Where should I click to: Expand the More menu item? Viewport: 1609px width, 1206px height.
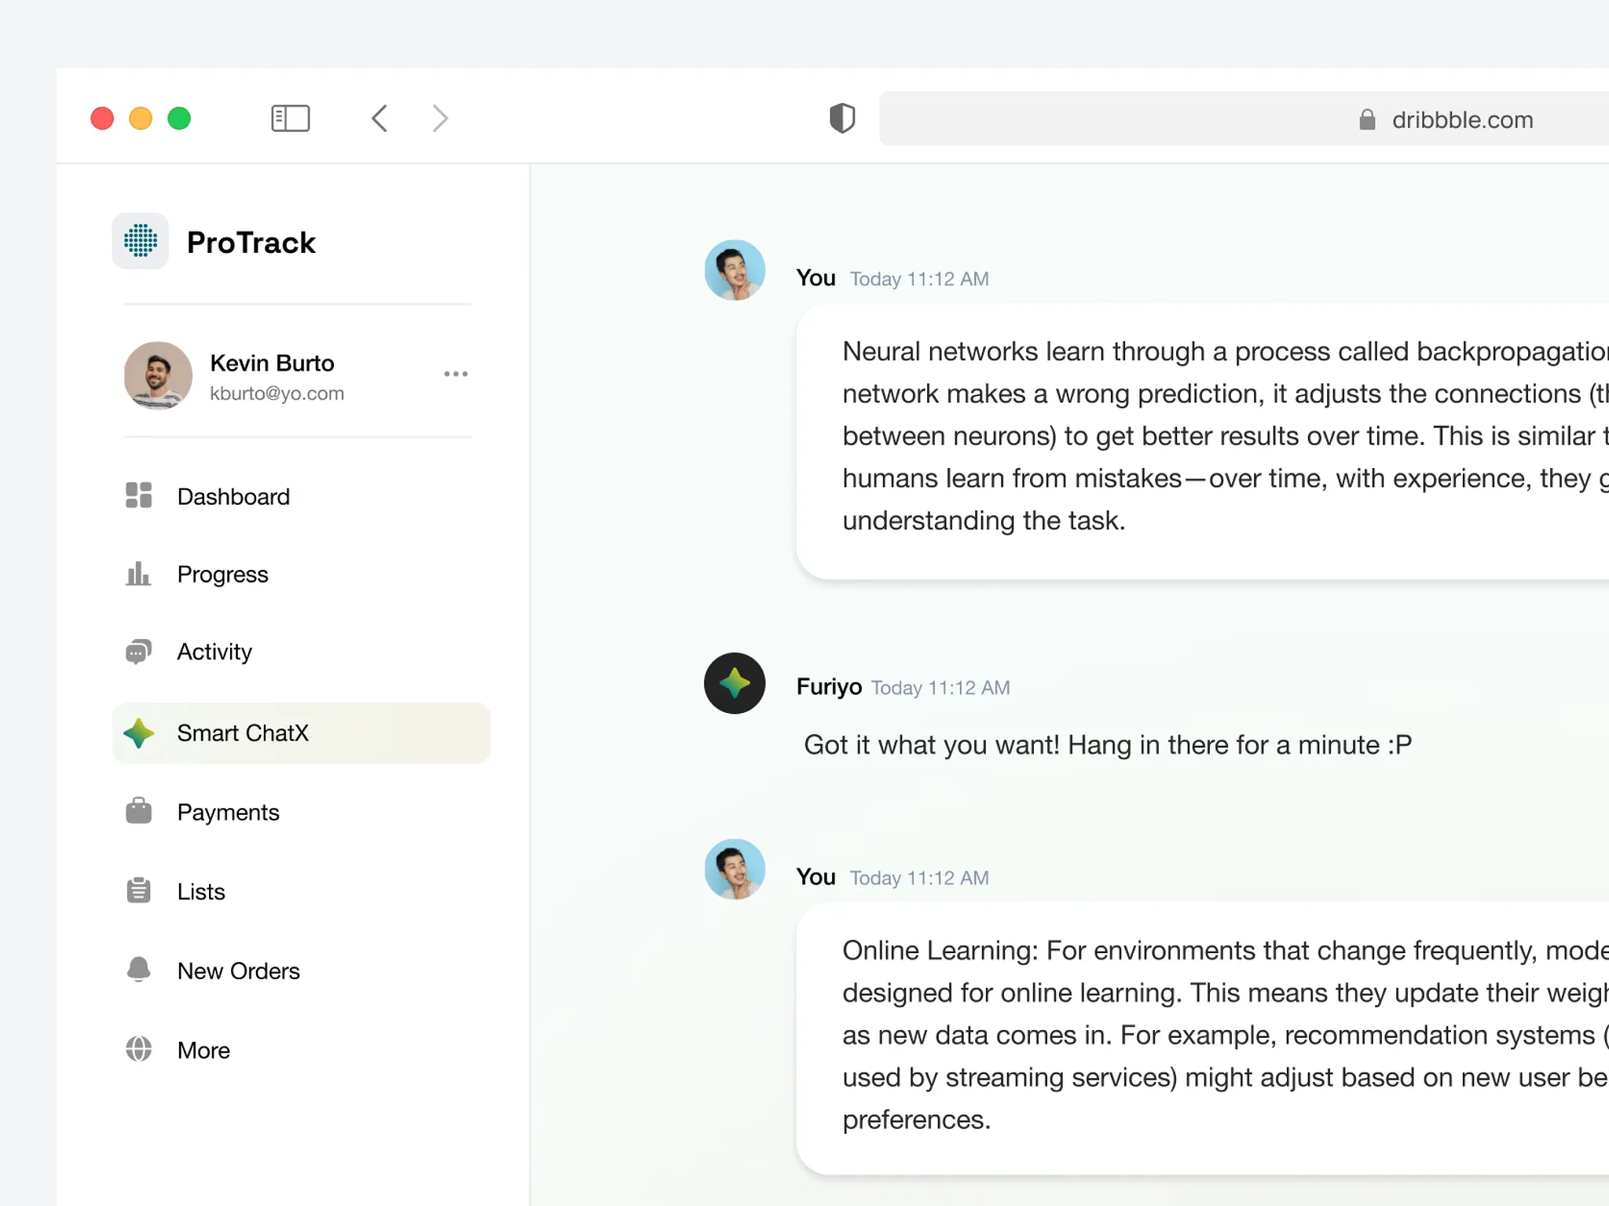(x=203, y=1050)
